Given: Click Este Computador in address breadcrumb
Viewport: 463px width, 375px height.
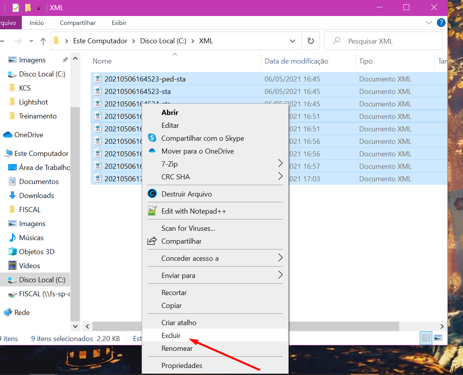Looking at the screenshot, I should [x=100, y=41].
